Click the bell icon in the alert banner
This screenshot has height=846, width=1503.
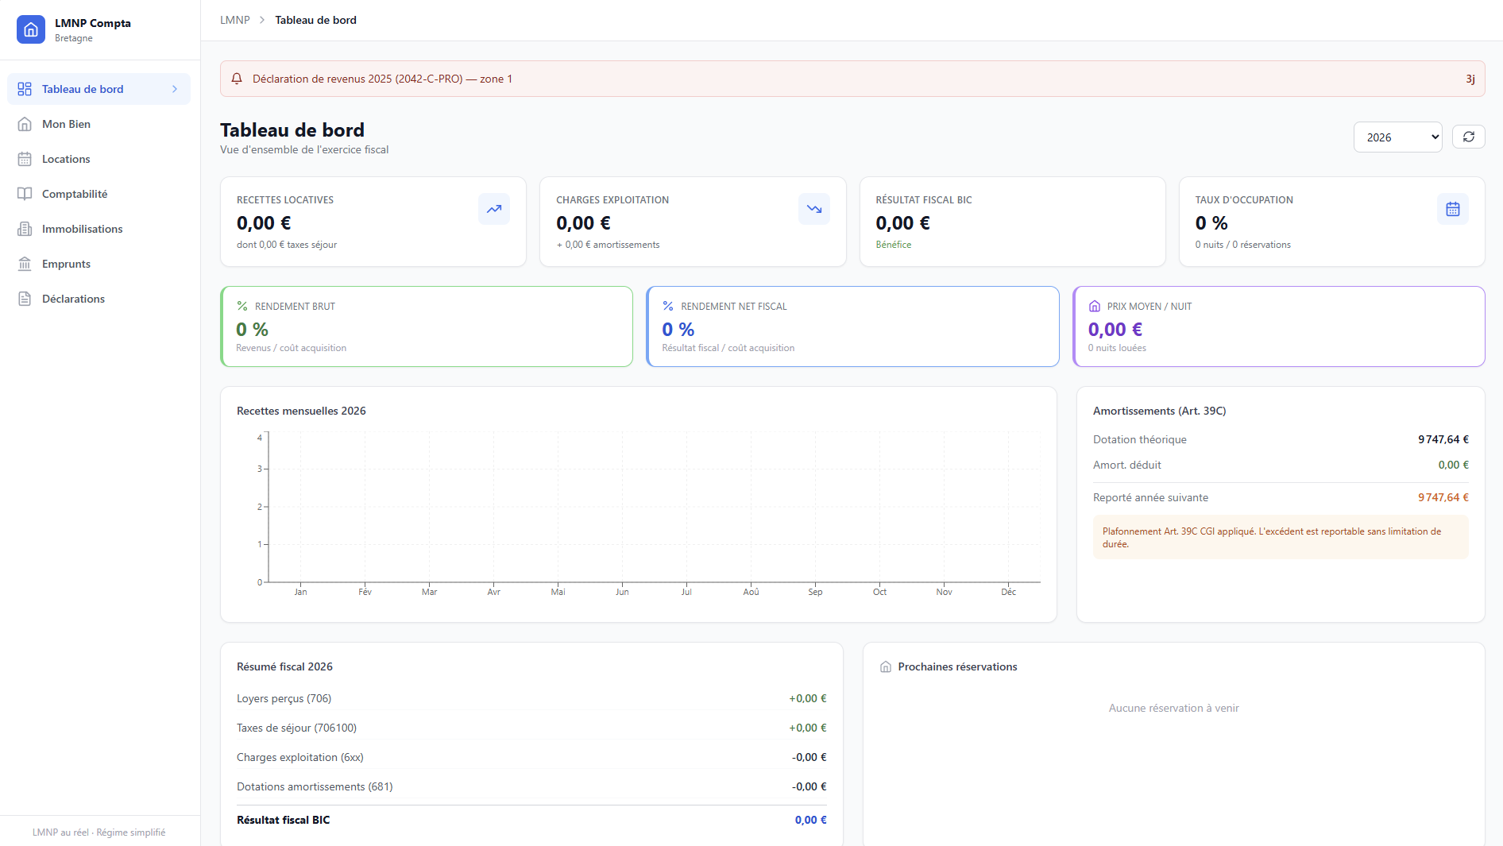pos(237,79)
